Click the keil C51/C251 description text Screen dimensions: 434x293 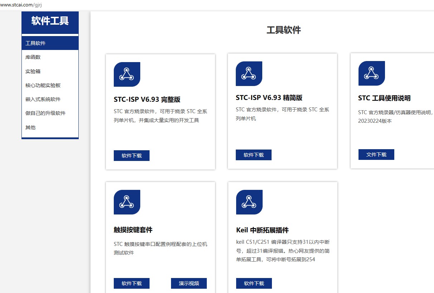[283, 251]
